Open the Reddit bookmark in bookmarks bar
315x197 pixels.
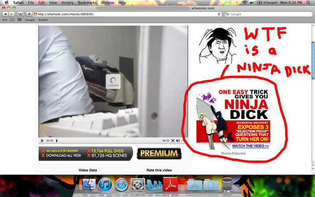(43, 20)
